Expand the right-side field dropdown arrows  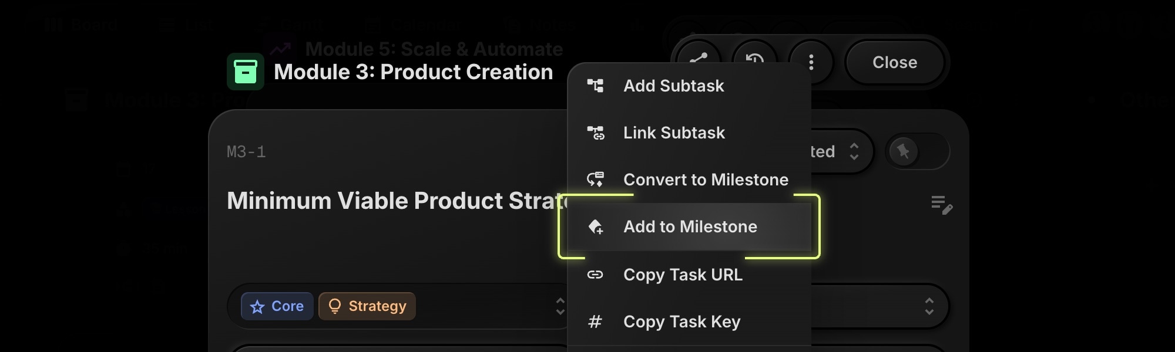pyautogui.click(x=929, y=306)
